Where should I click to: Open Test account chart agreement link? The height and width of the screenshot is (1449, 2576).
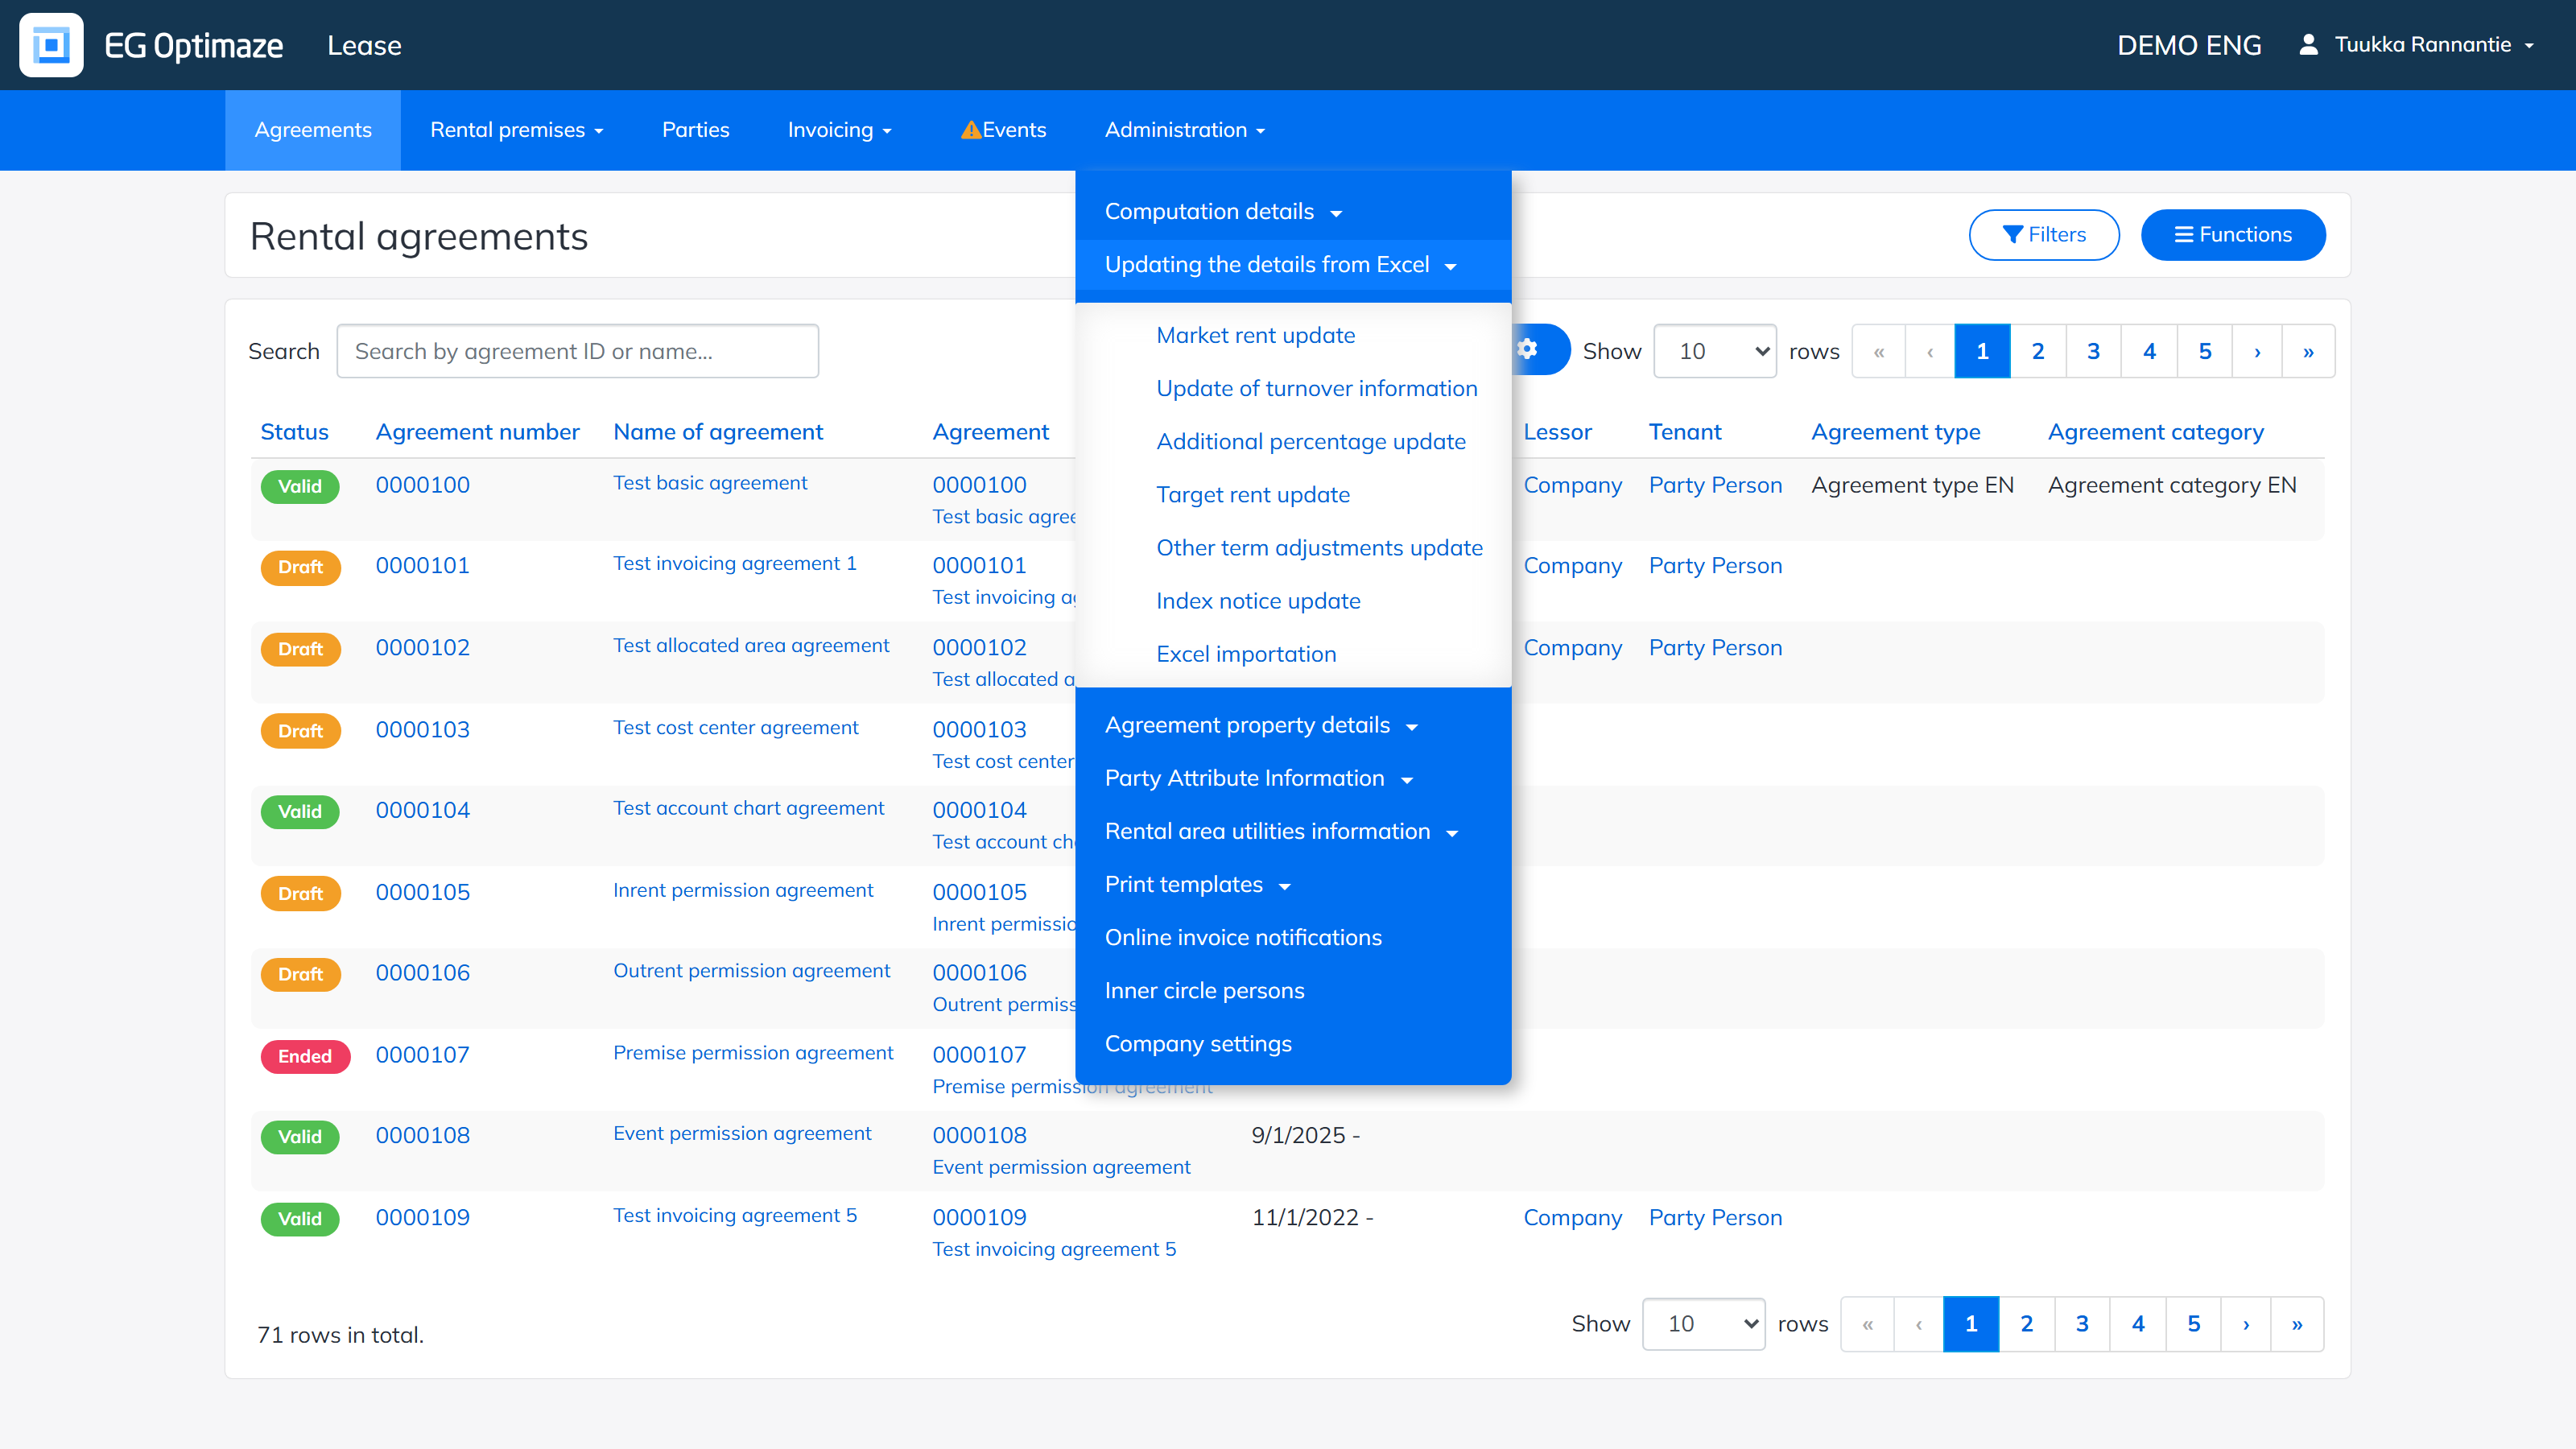coord(749,808)
